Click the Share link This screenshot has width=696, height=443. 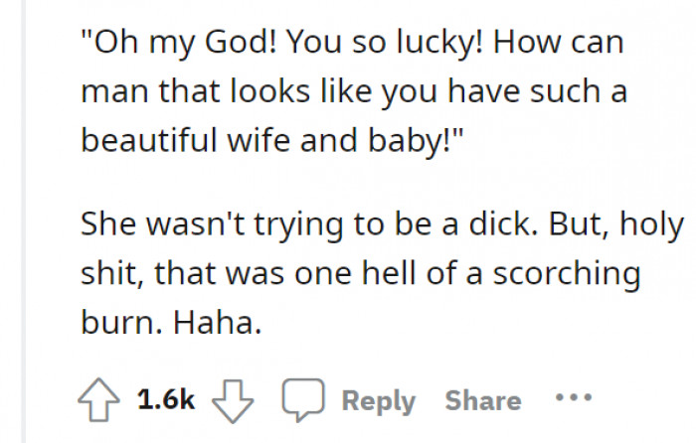(483, 400)
